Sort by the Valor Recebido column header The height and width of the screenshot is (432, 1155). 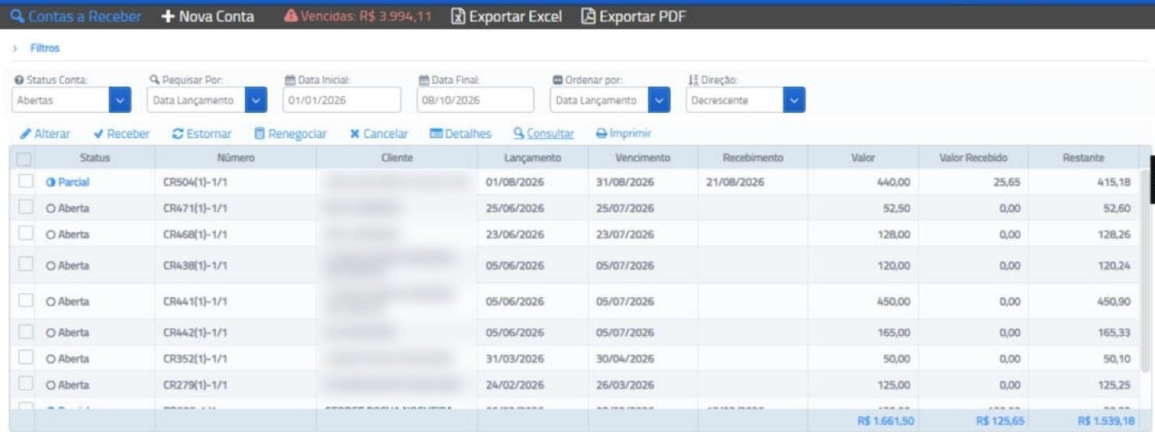coord(973,158)
